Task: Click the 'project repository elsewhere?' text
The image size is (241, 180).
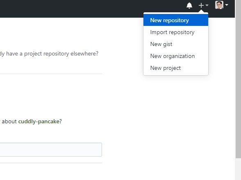Action: click(x=61, y=54)
